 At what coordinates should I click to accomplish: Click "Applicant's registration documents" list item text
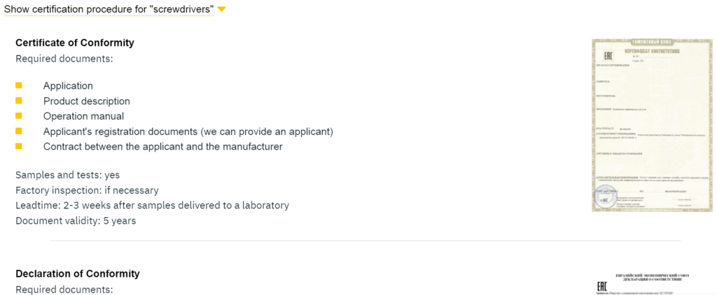coord(188,131)
